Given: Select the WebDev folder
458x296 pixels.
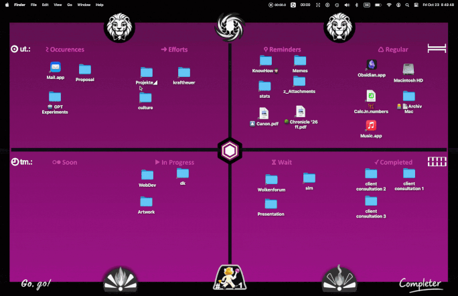Looking at the screenshot, I should click(x=147, y=175).
